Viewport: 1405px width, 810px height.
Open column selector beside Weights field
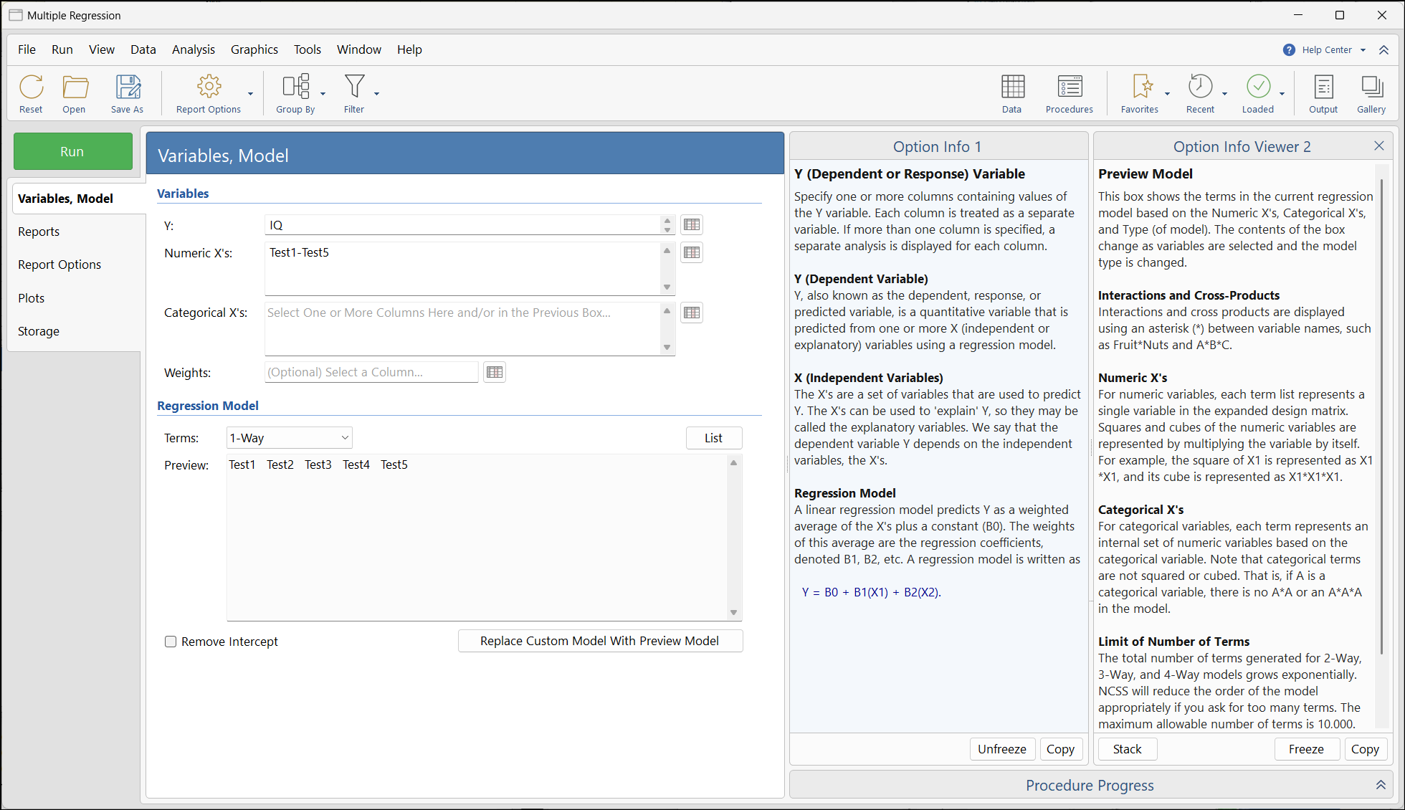pos(494,372)
